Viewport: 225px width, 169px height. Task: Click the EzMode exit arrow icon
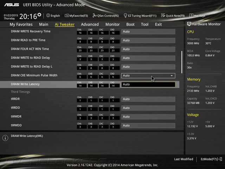click(220, 159)
